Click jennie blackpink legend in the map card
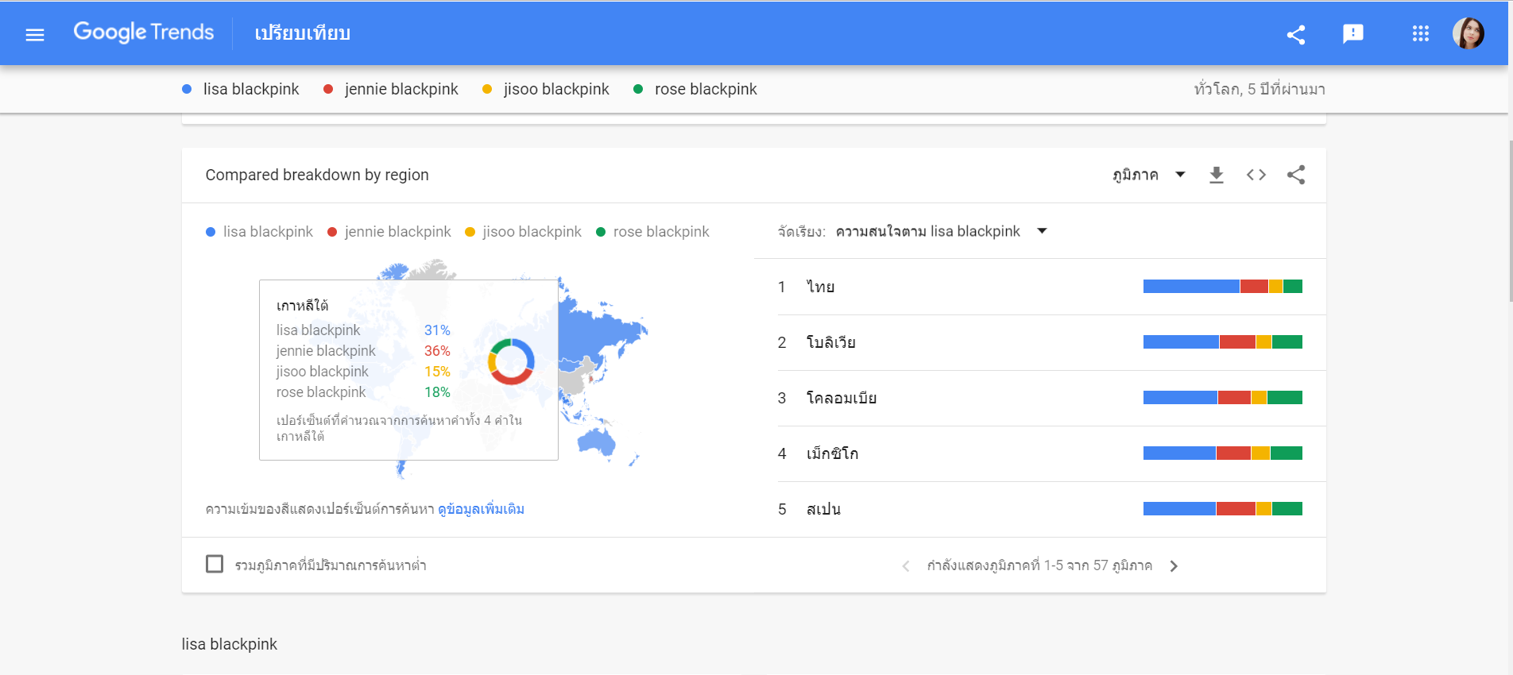The image size is (1513, 675). 389,232
